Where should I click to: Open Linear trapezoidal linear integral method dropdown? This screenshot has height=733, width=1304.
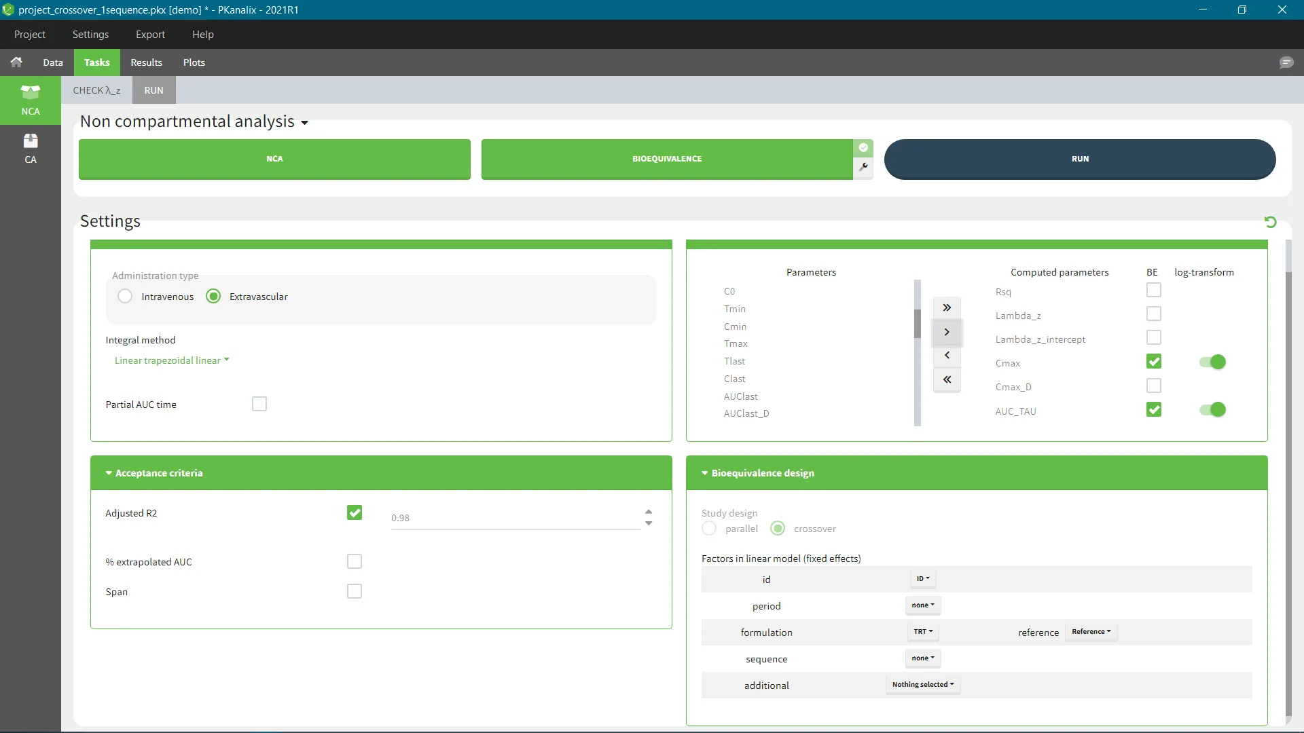click(x=172, y=360)
